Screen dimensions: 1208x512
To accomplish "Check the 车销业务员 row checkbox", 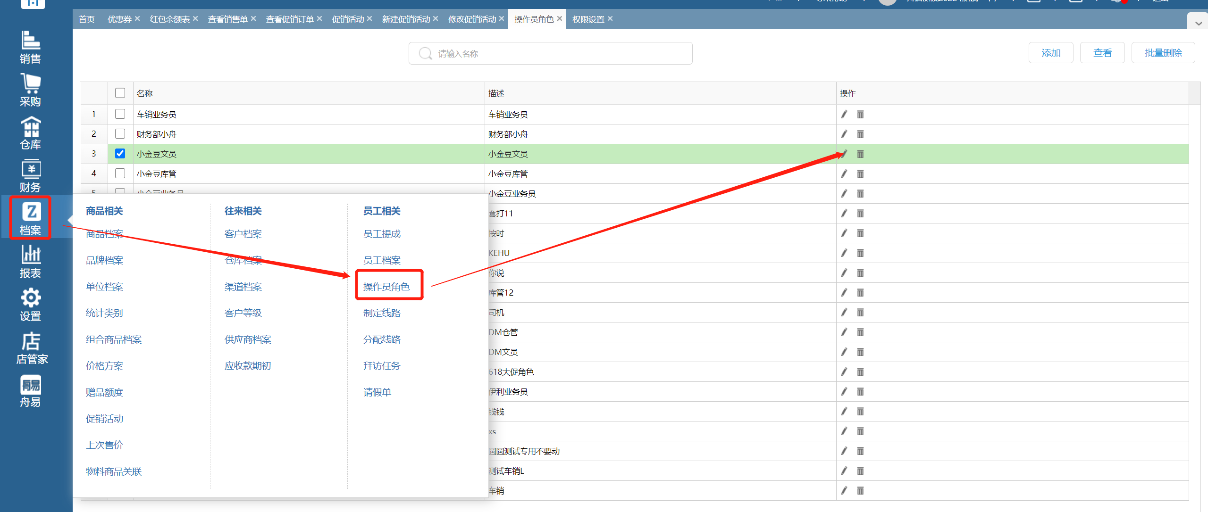I will (120, 114).
